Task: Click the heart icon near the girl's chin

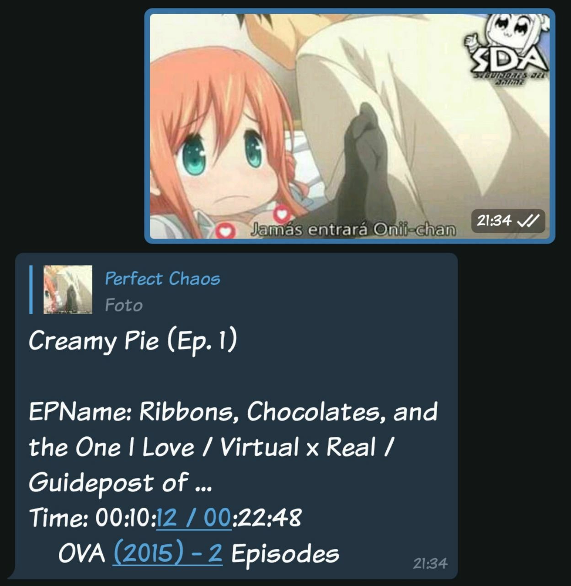Action: coord(282,213)
